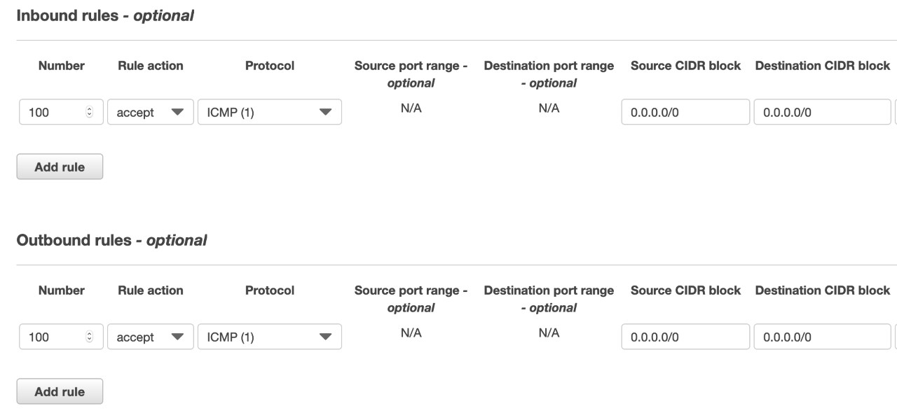This screenshot has width=897, height=413.
Task: Click Add rule under Inbound rules
Action: (60, 167)
